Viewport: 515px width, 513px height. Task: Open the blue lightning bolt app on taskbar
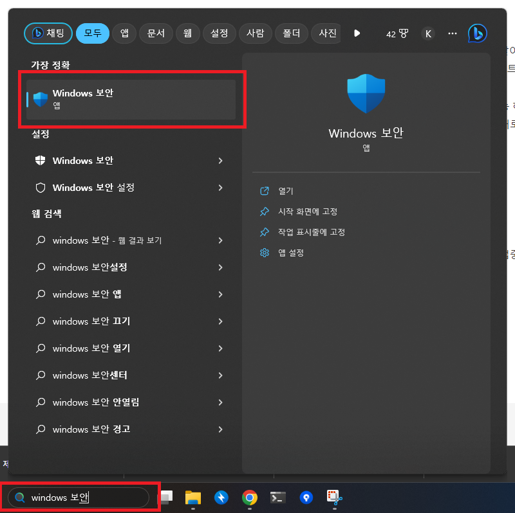(x=221, y=498)
